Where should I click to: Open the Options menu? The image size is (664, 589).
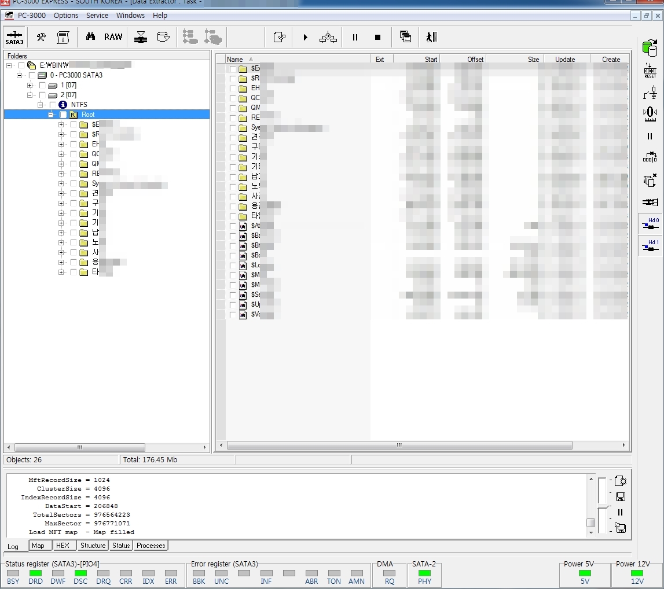point(65,15)
